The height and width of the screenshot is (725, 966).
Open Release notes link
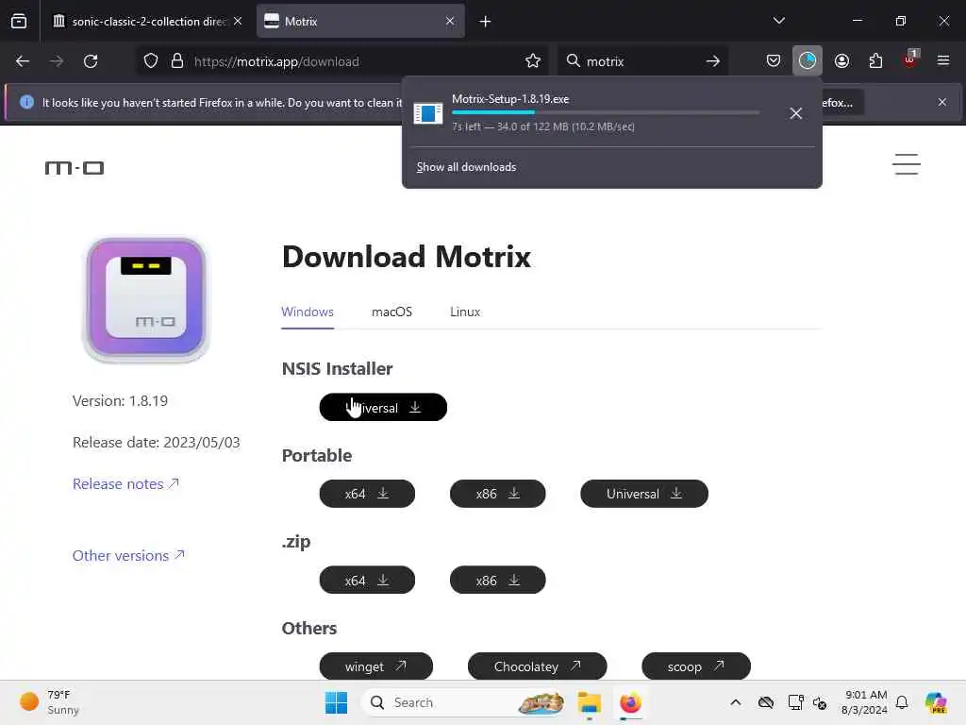pos(125,484)
